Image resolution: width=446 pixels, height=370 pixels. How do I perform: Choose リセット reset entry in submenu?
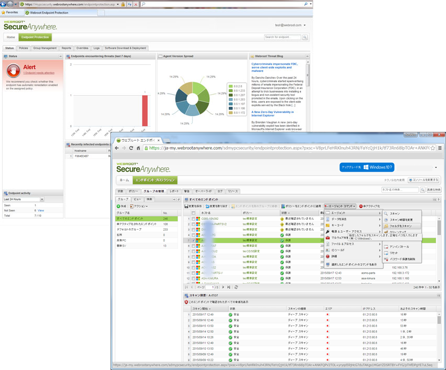394,253
